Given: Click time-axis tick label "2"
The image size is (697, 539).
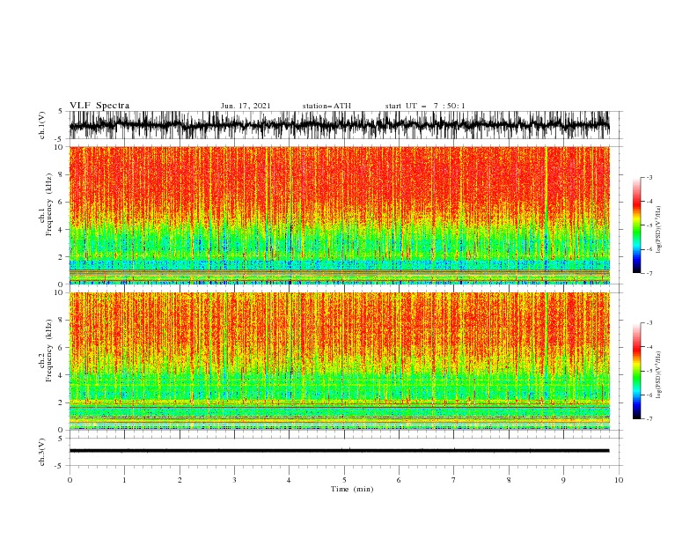Looking at the screenshot, I should tap(180, 480).
